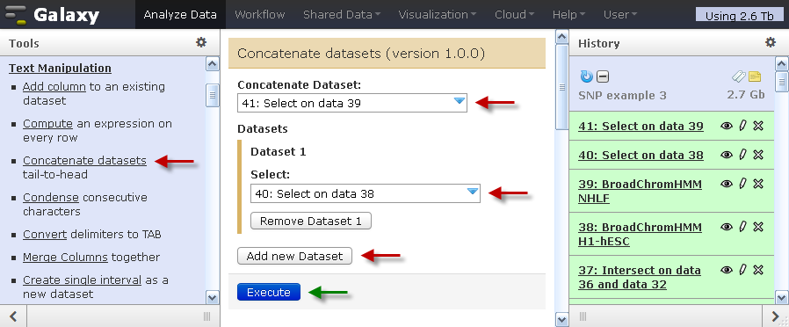This screenshot has width=789, height=327.
Task: Display the 37: Intersect dataset via the eye icon
Action: click(x=726, y=271)
